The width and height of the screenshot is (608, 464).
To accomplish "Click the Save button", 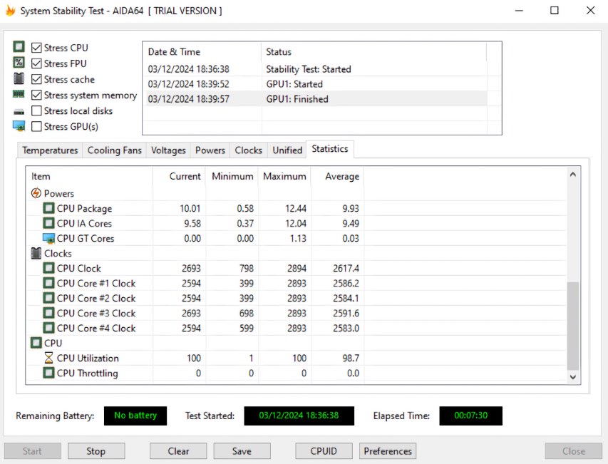I will (242, 451).
